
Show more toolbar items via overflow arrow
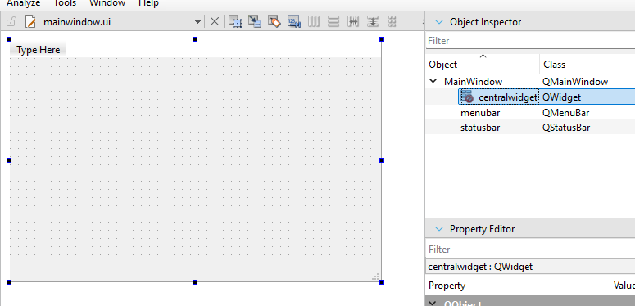click(424, 21)
